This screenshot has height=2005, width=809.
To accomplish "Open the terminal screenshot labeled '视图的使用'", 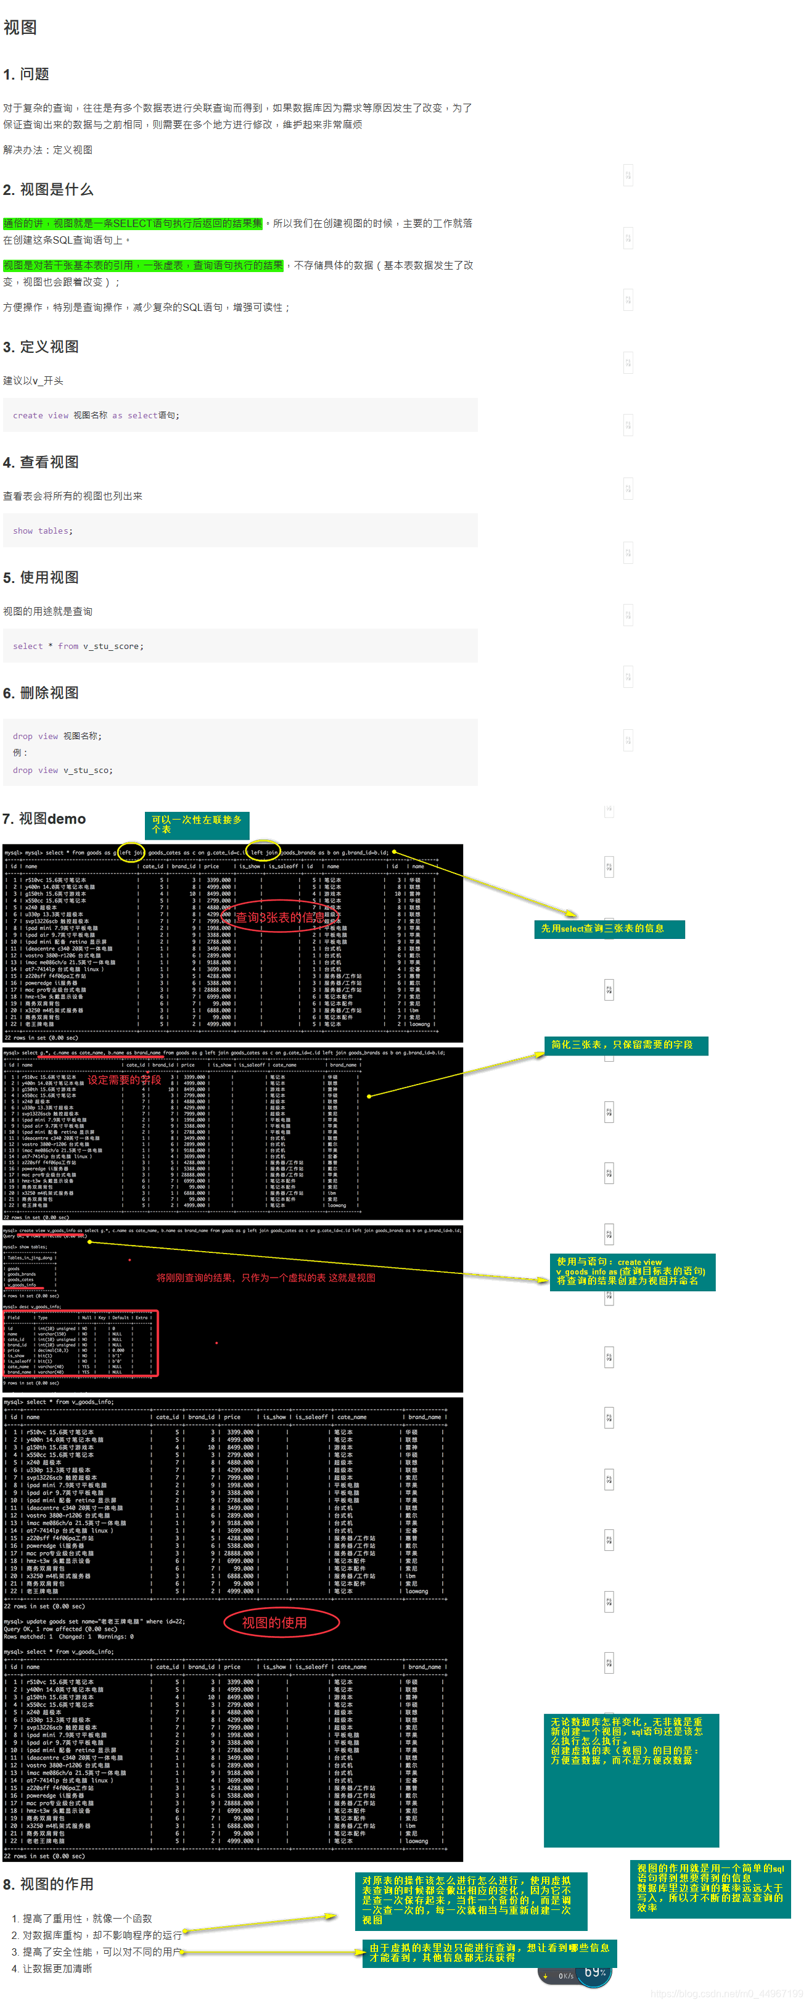I will pyautogui.click(x=232, y=1631).
